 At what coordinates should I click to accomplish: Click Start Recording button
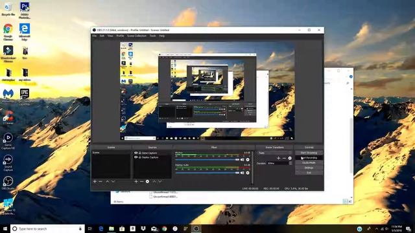pyautogui.click(x=309, y=158)
